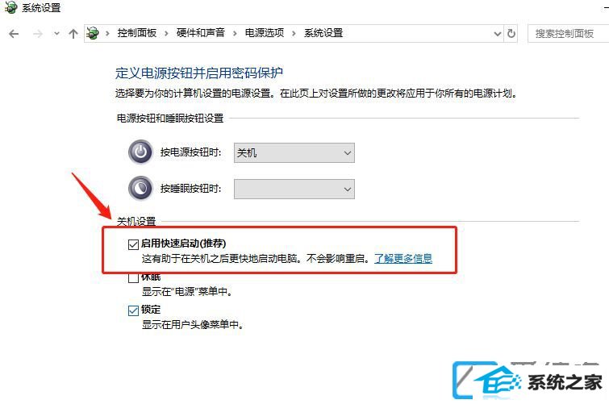609x404 pixels.
Task: Uncheck the 锁定 checkbox
Action: click(x=133, y=310)
